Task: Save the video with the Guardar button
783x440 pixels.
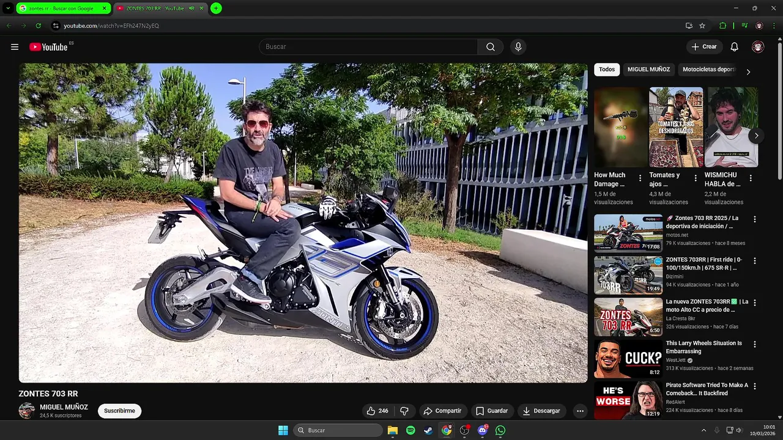Action: (492, 411)
